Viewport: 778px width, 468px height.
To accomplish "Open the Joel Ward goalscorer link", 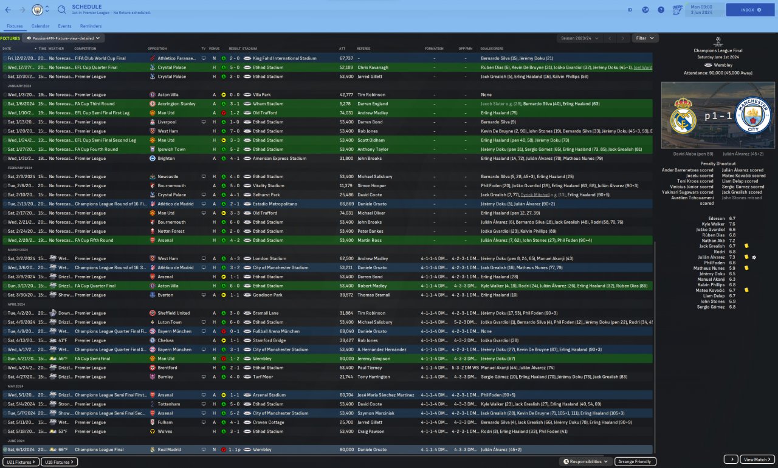I will click(642, 67).
